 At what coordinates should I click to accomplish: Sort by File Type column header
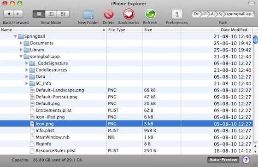click(x=124, y=30)
